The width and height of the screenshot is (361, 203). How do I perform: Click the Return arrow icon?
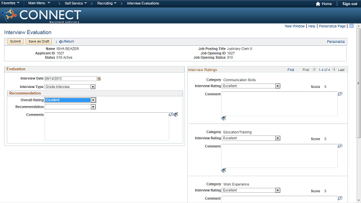coord(61,42)
